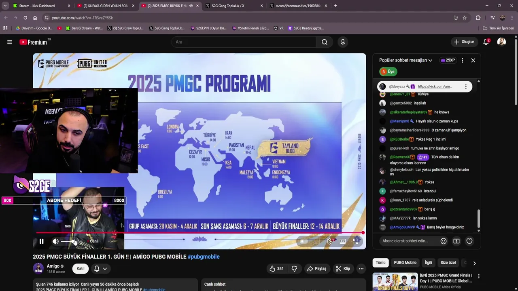
Task: Open Super Chat purchase icon
Action: click(456, 241)
